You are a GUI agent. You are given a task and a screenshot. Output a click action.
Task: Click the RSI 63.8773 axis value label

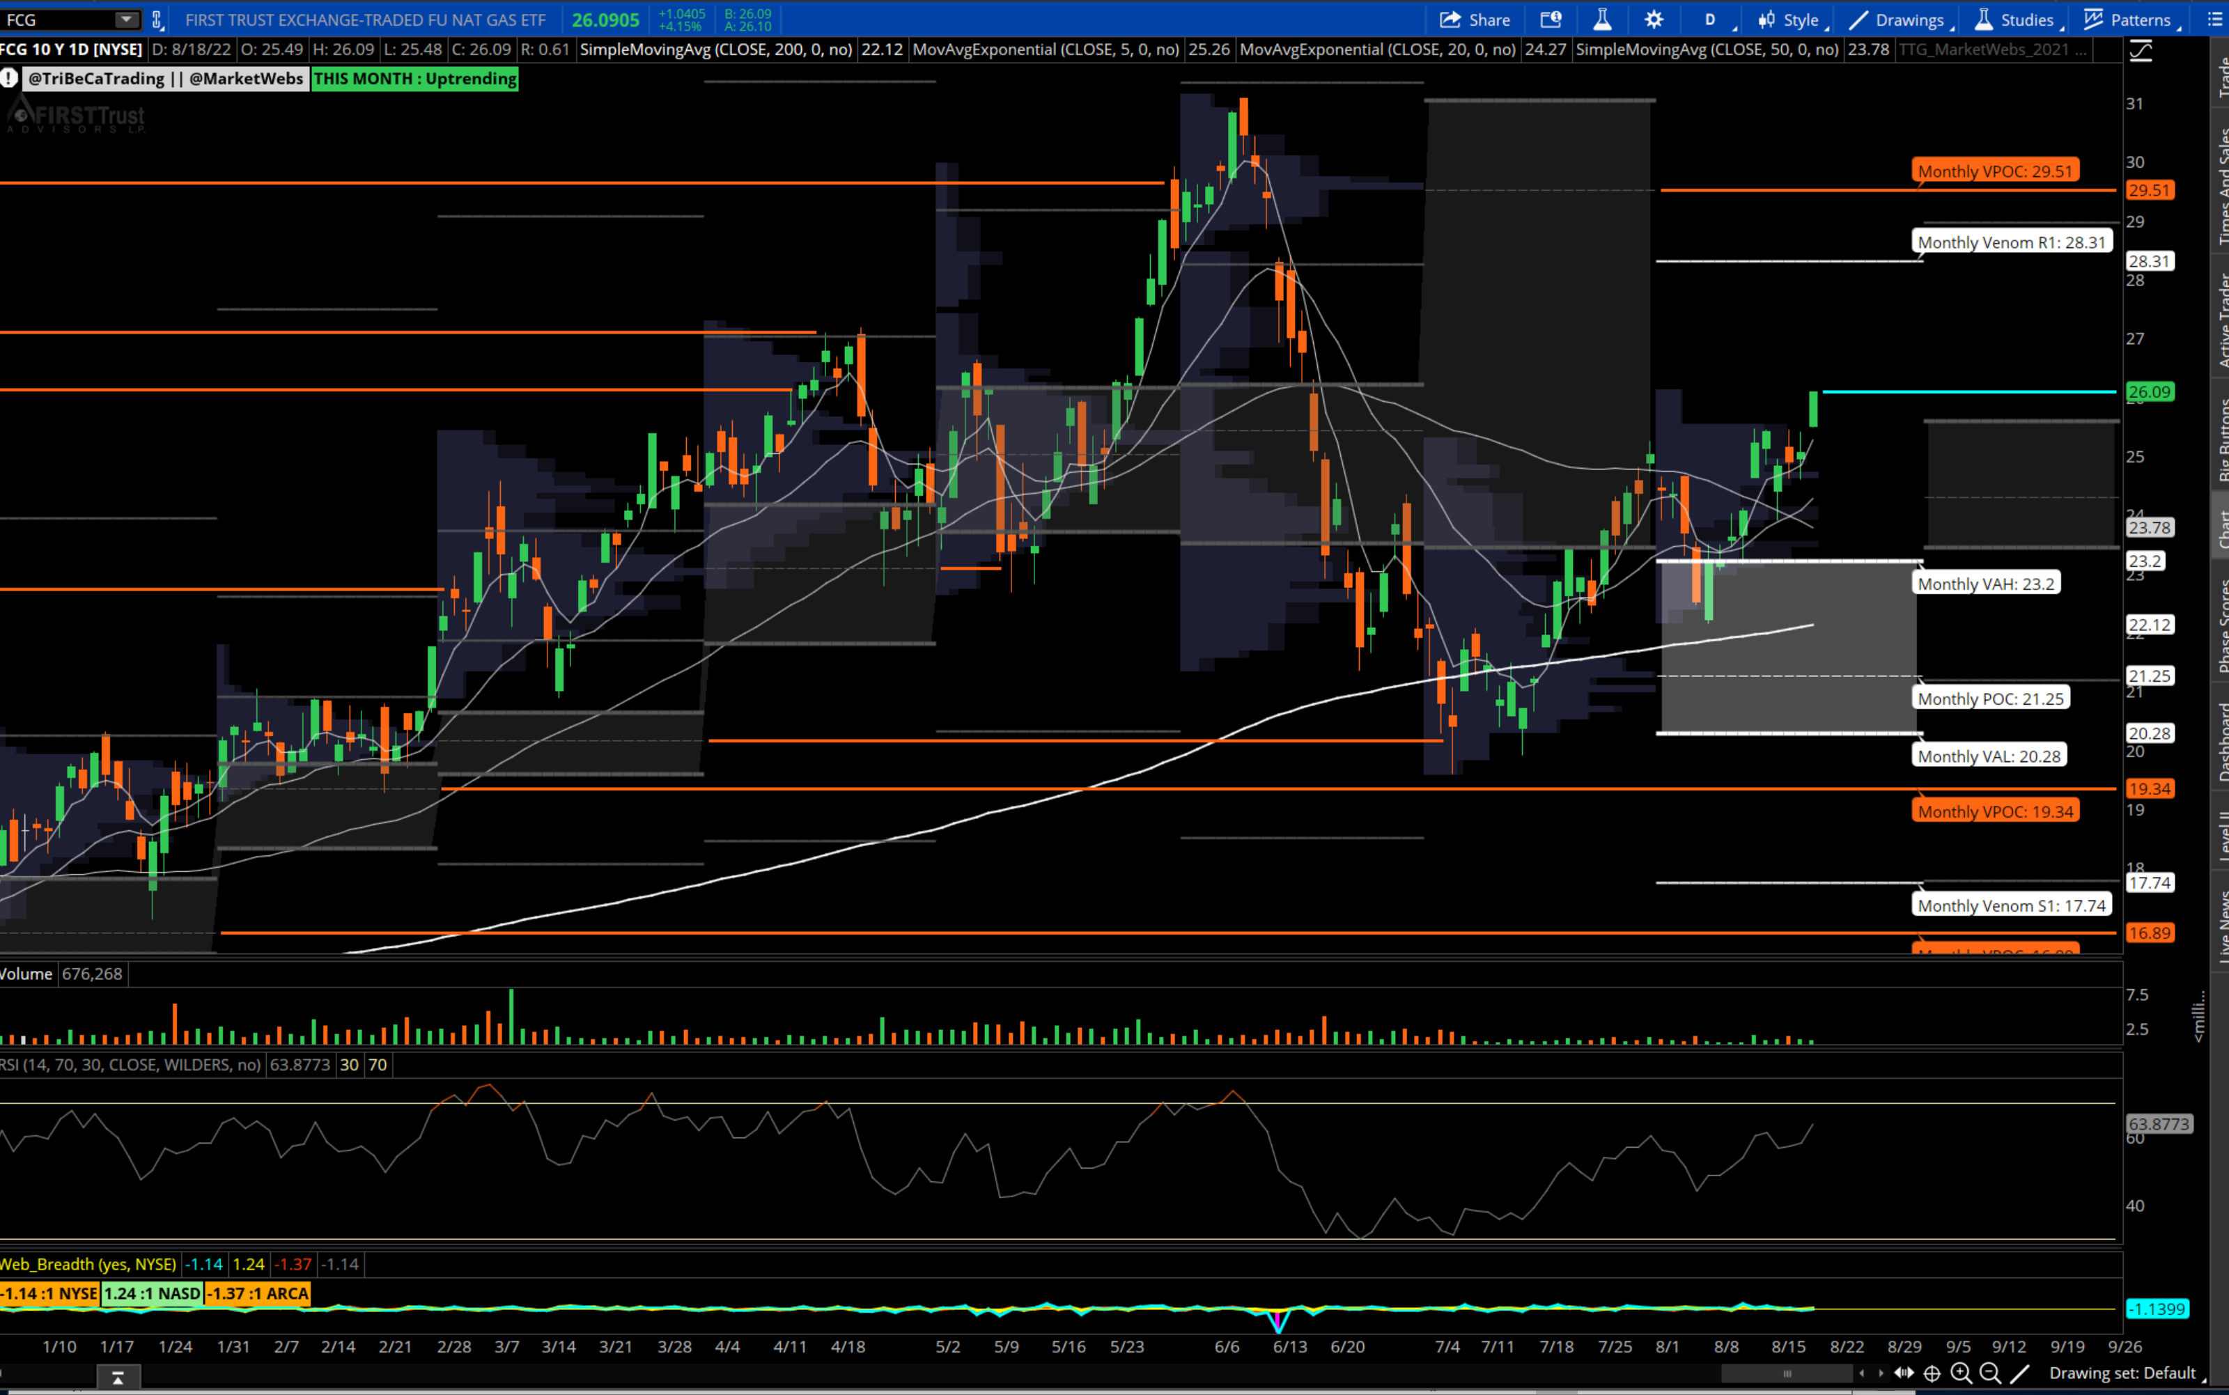pyautogui.click(x=2157, y=1125)
